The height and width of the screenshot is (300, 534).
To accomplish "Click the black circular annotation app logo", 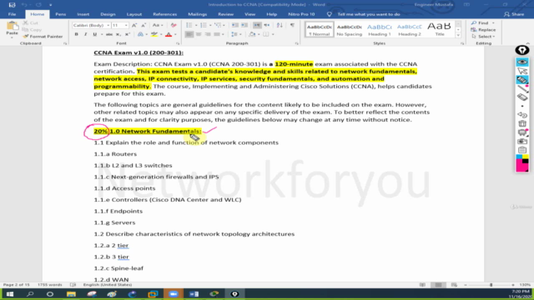I will coord(522,50).
